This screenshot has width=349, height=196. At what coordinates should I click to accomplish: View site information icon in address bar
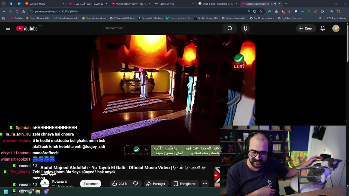tap(31, 11)
